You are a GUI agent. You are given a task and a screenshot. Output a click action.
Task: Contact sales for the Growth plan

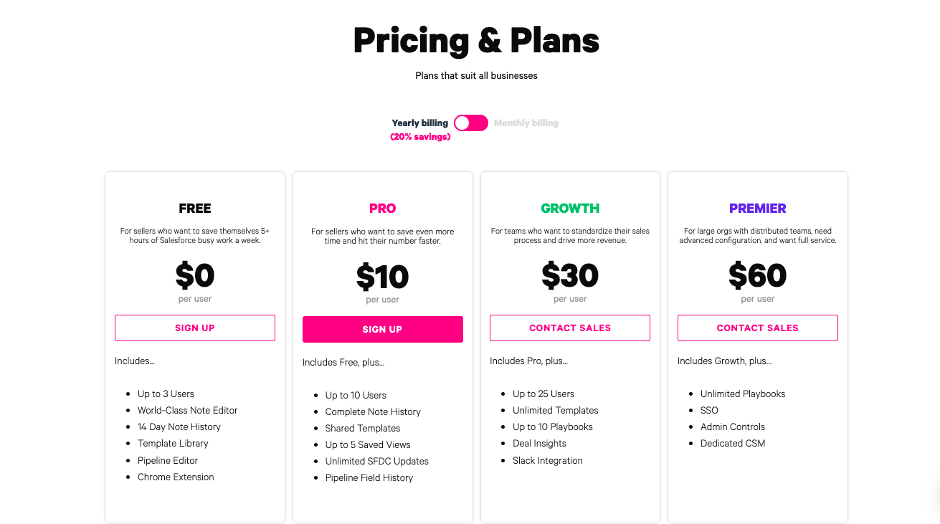(x=570, y=328)
